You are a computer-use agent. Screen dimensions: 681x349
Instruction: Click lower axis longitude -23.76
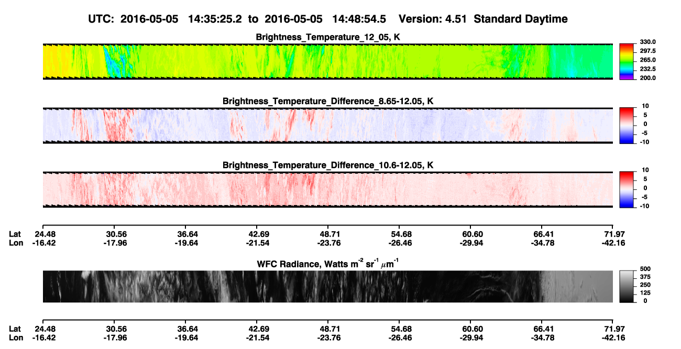point(328,337)
